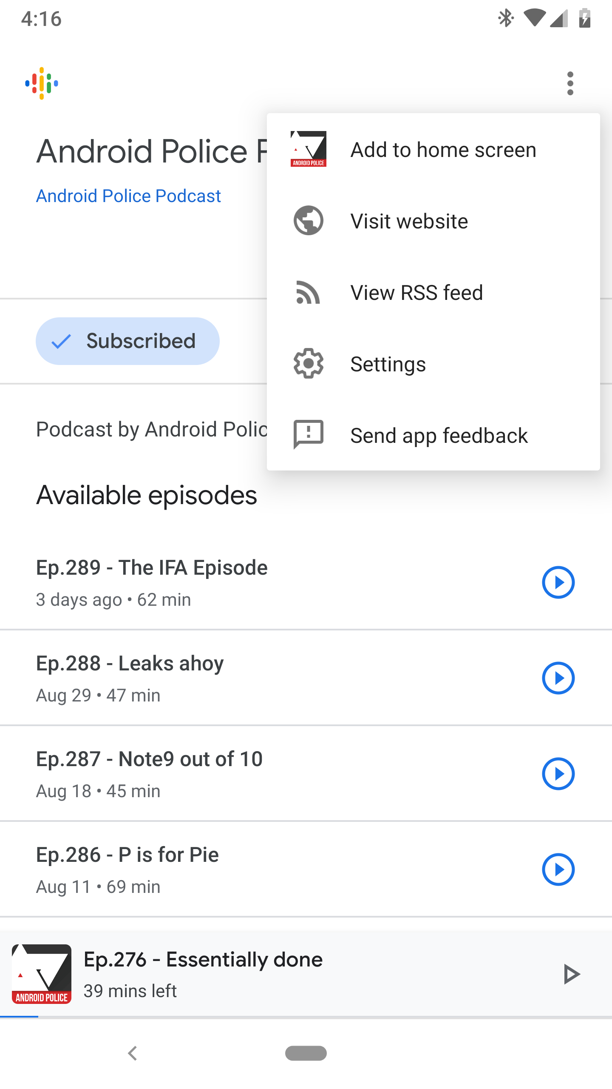
Task: Tap the Android Police podcast title
Action: [x=151, y=151]
